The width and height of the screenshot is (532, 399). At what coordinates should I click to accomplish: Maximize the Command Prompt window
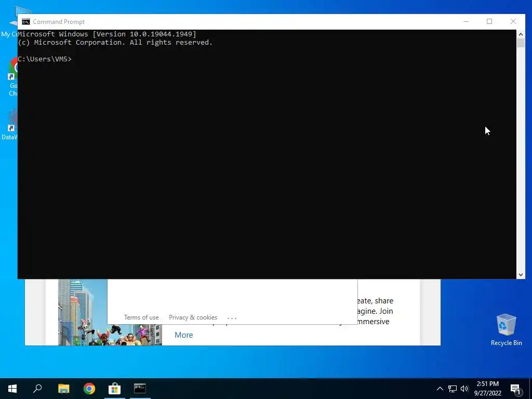coord(489,21)
